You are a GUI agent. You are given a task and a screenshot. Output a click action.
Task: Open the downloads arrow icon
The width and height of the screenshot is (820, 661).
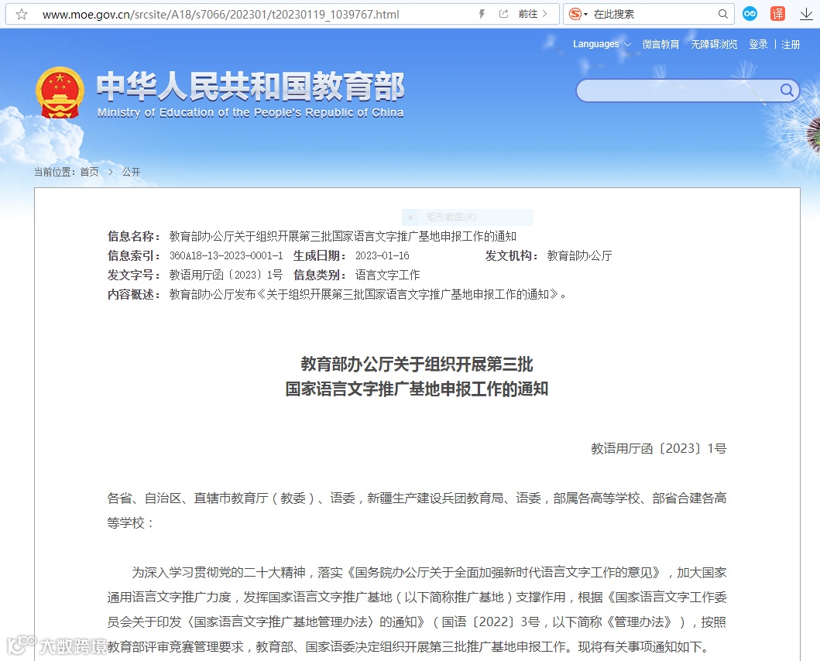(806, 14)
